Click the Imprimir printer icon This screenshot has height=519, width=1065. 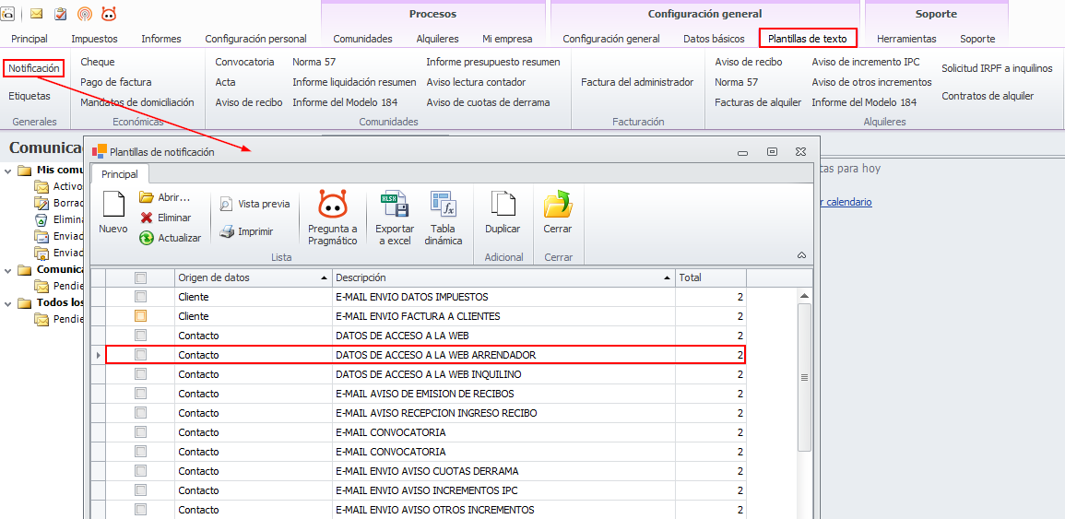point(227,231)
